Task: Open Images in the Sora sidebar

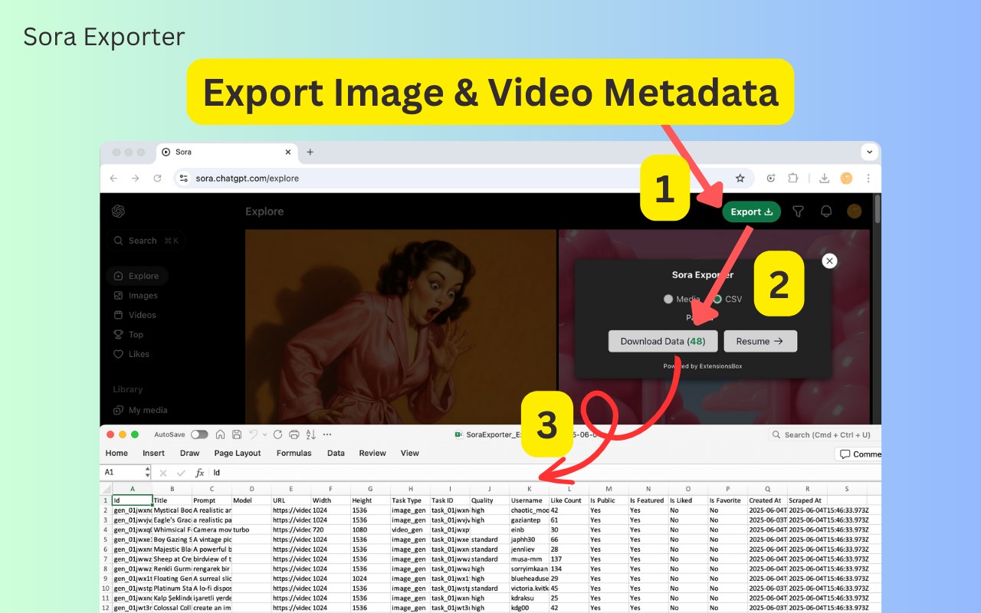Action: [x=136, y=295]
